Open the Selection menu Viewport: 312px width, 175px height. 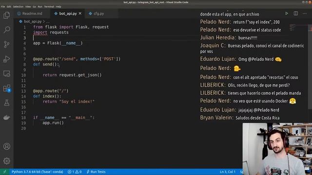point(18,6)
